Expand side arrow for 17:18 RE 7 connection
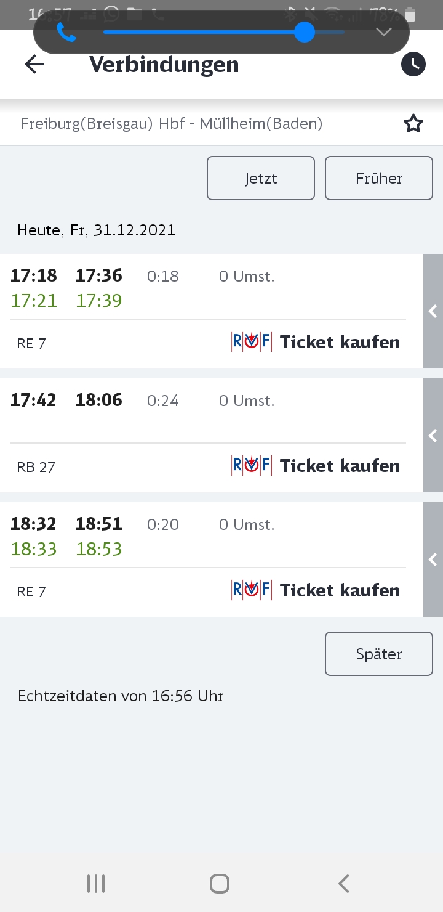The height and width of the screenshot is (912, 443). coord(433,311)
